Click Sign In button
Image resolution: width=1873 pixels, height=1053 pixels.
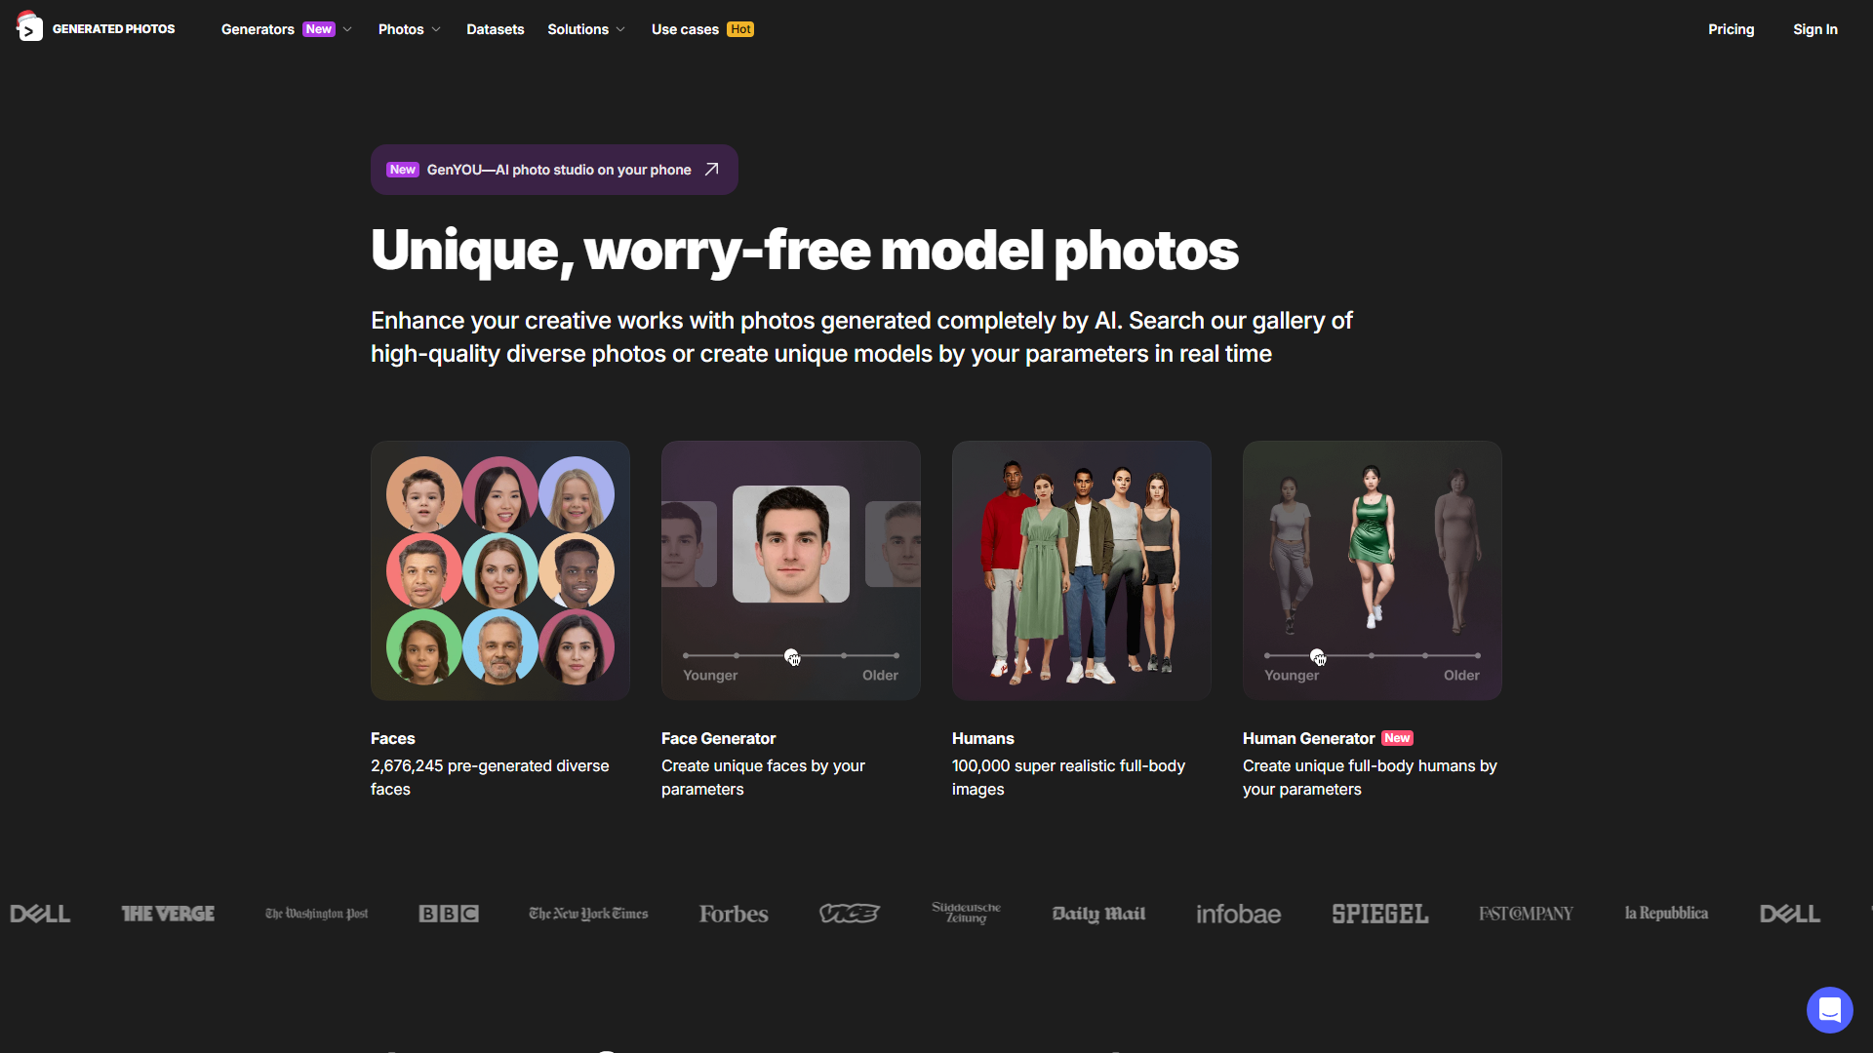pos(1816,28)
